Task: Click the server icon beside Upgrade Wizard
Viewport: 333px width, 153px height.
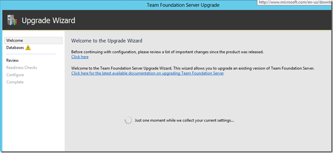Action: tap(12, 20)
